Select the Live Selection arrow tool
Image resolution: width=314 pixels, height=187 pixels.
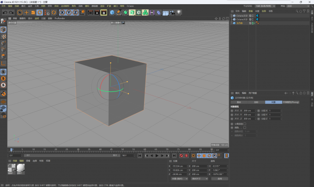pos(19,12)
